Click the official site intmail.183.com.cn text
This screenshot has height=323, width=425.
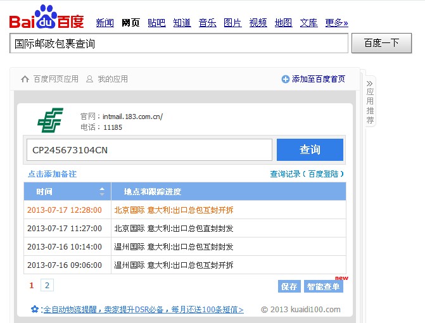132,117
